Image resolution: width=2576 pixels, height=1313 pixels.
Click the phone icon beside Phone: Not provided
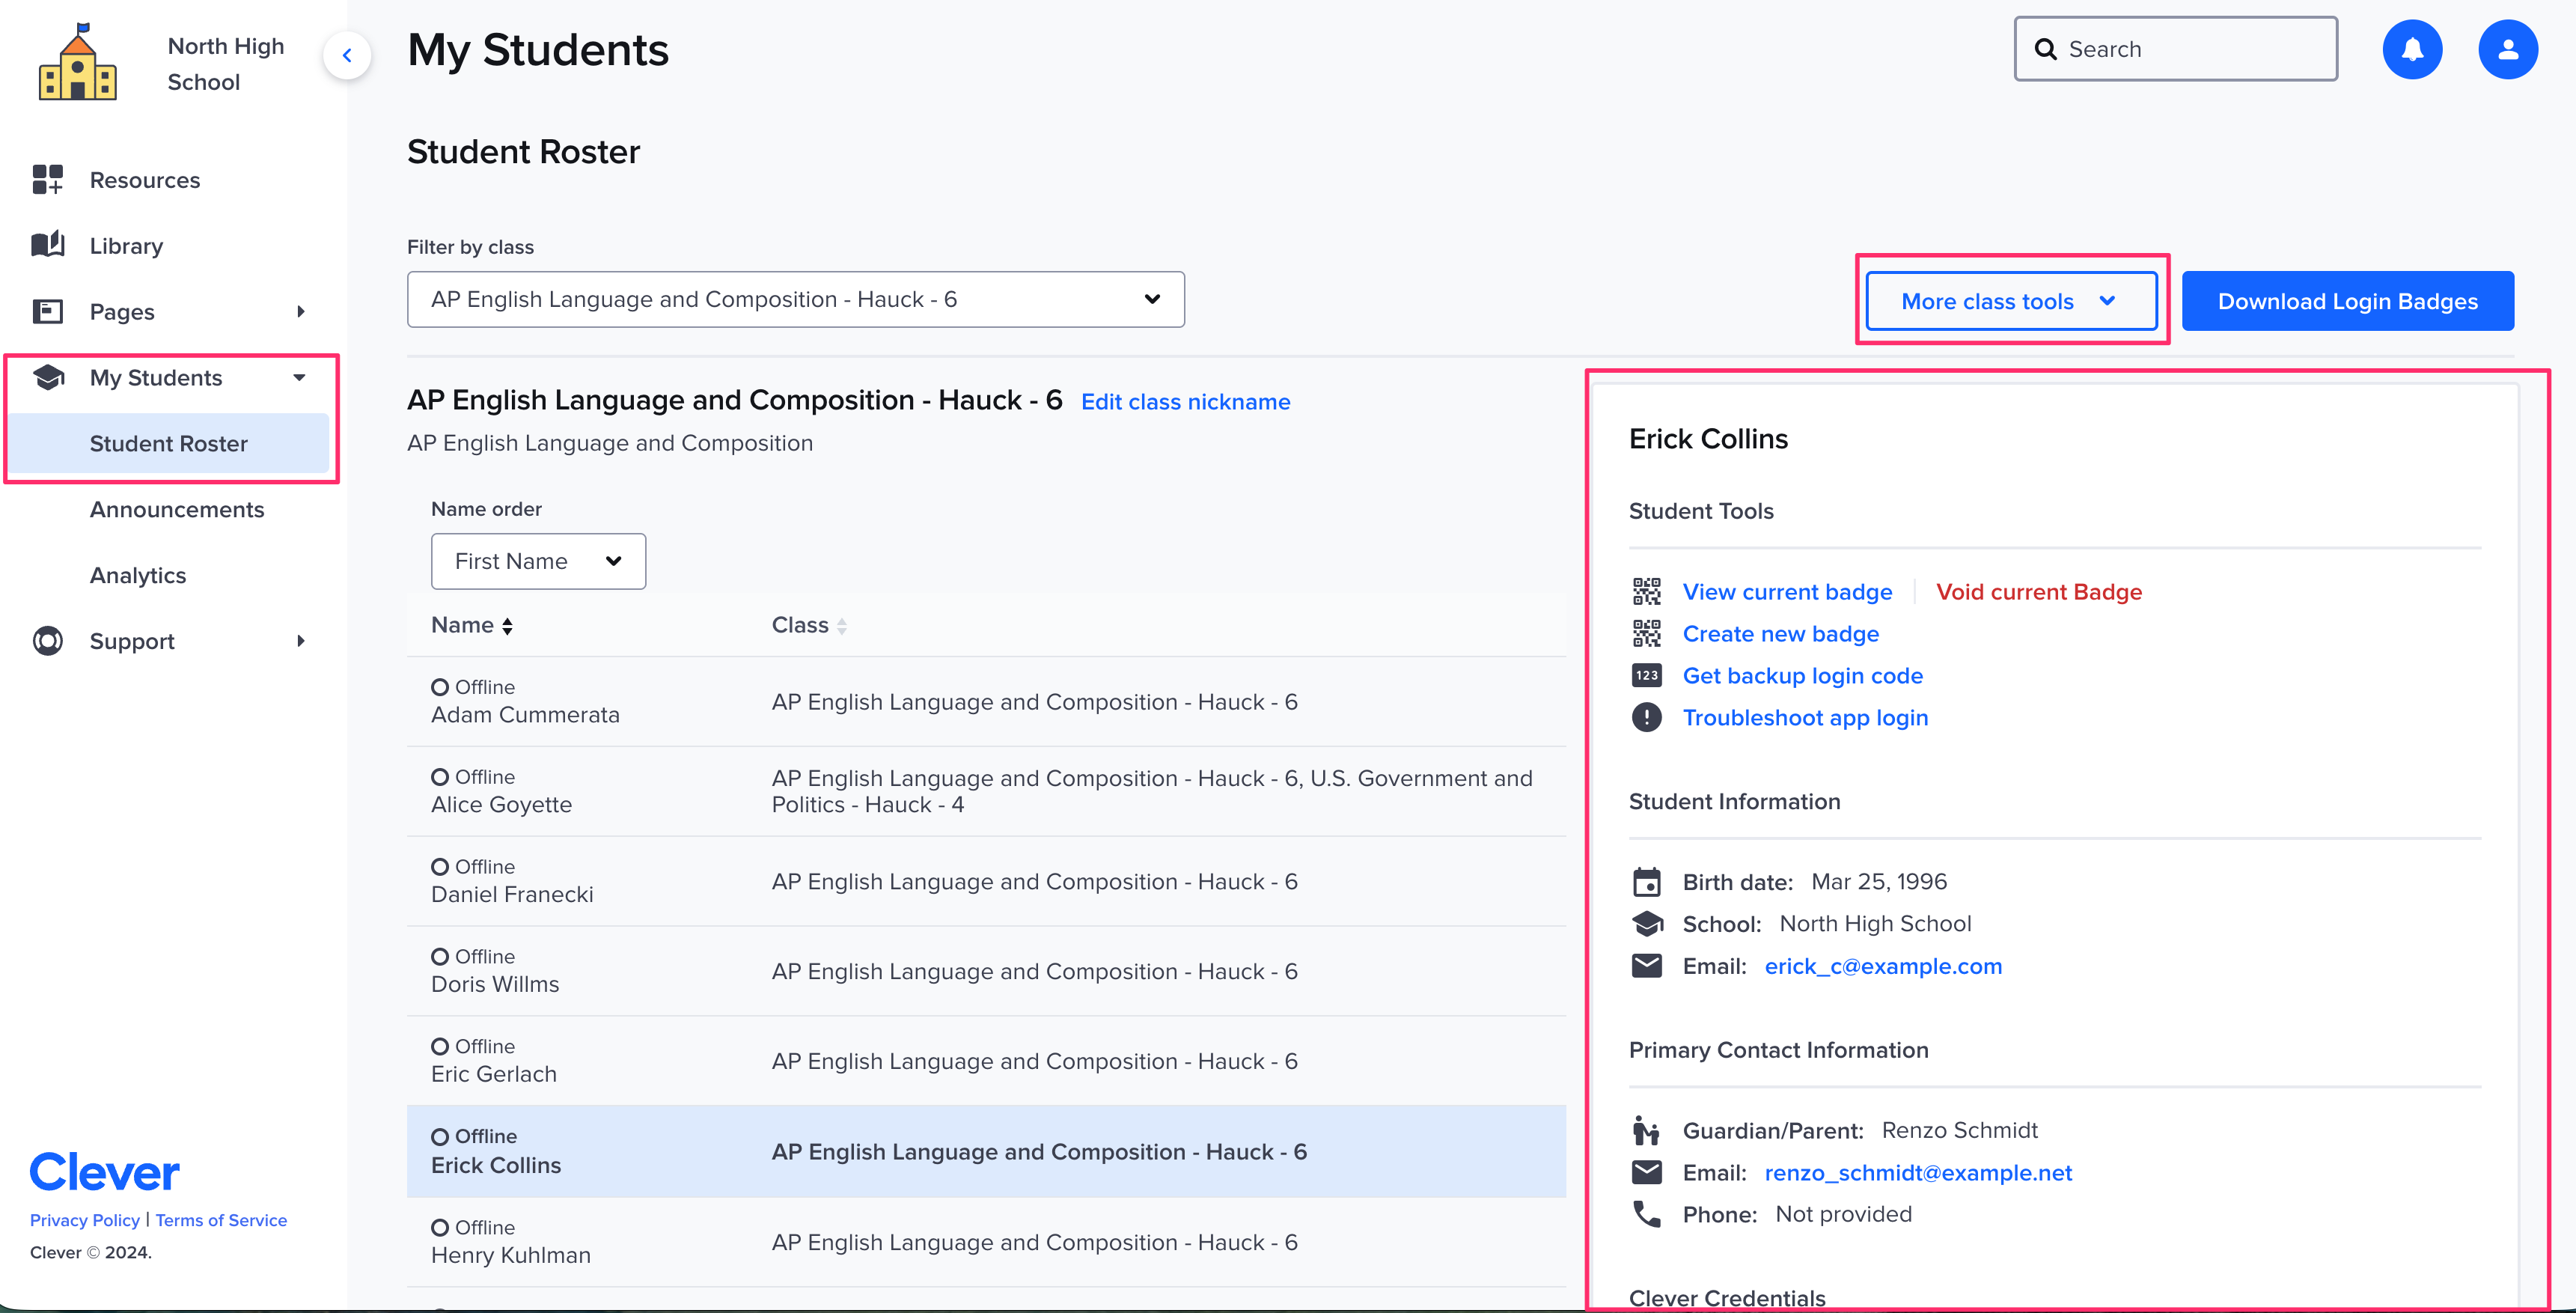click(x=1646, y=1214)
